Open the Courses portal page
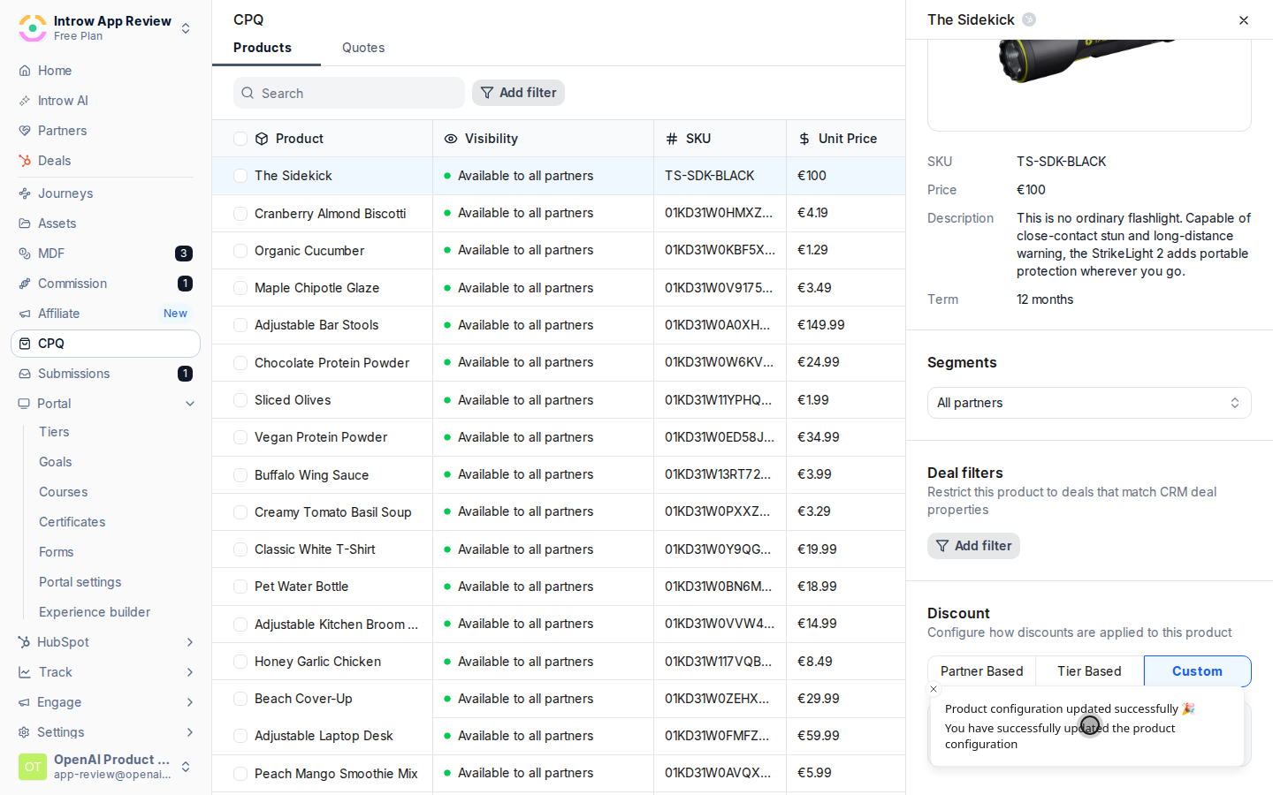The image size is (1273, 795). click(64, 492)
